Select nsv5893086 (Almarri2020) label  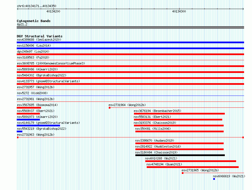coord(37,69)
